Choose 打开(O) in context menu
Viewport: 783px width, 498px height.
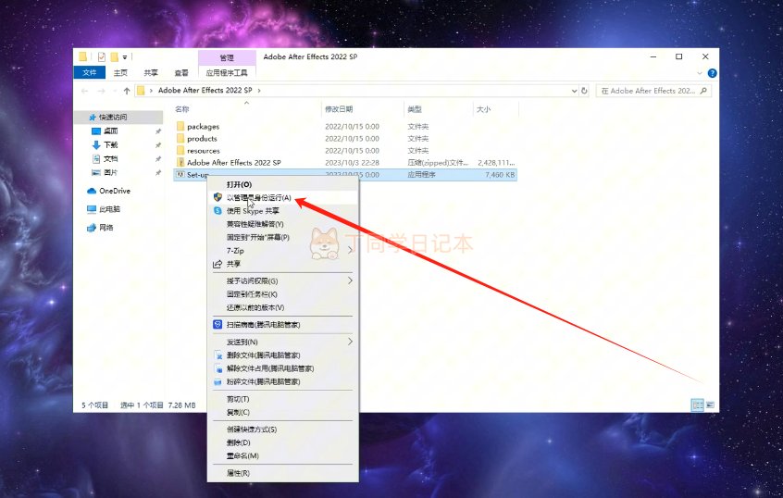283,184
